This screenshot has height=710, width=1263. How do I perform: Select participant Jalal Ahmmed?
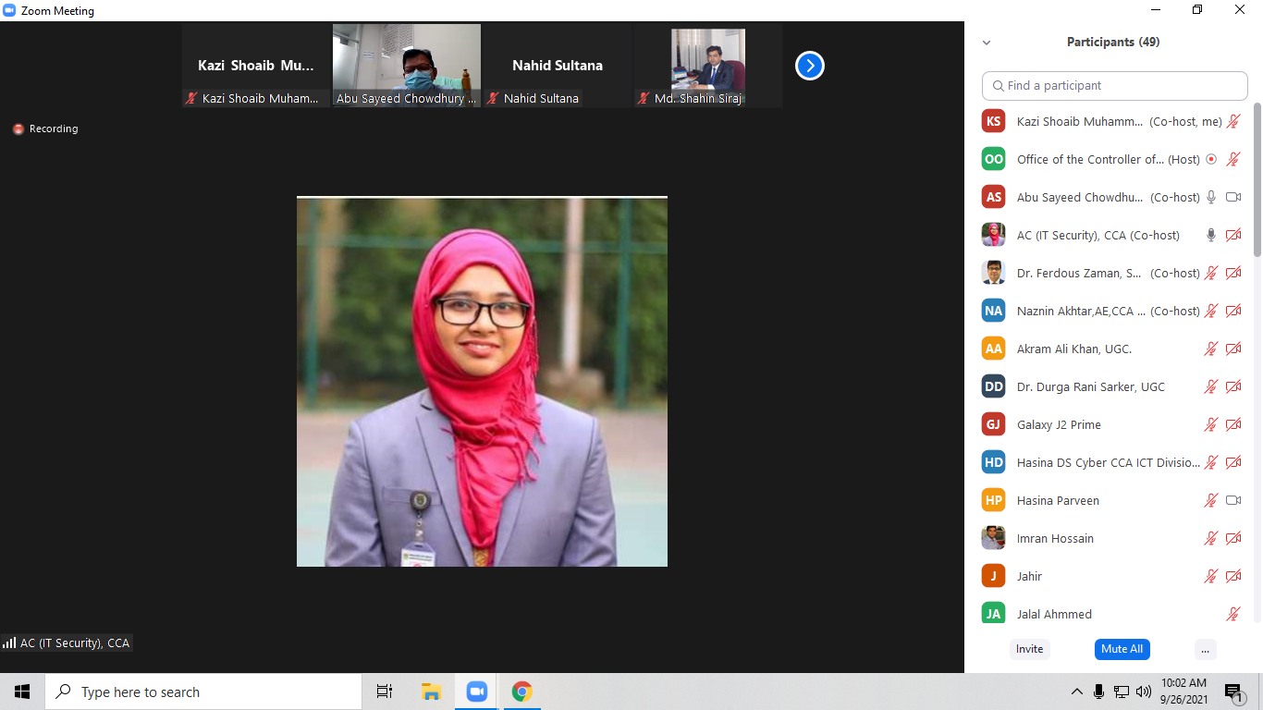tap(1054, 614)
